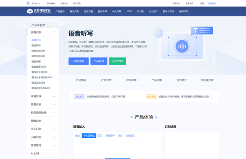Select the 英文 language category
This screenshot has width=246, height=159.
click(x=100, y=136)
